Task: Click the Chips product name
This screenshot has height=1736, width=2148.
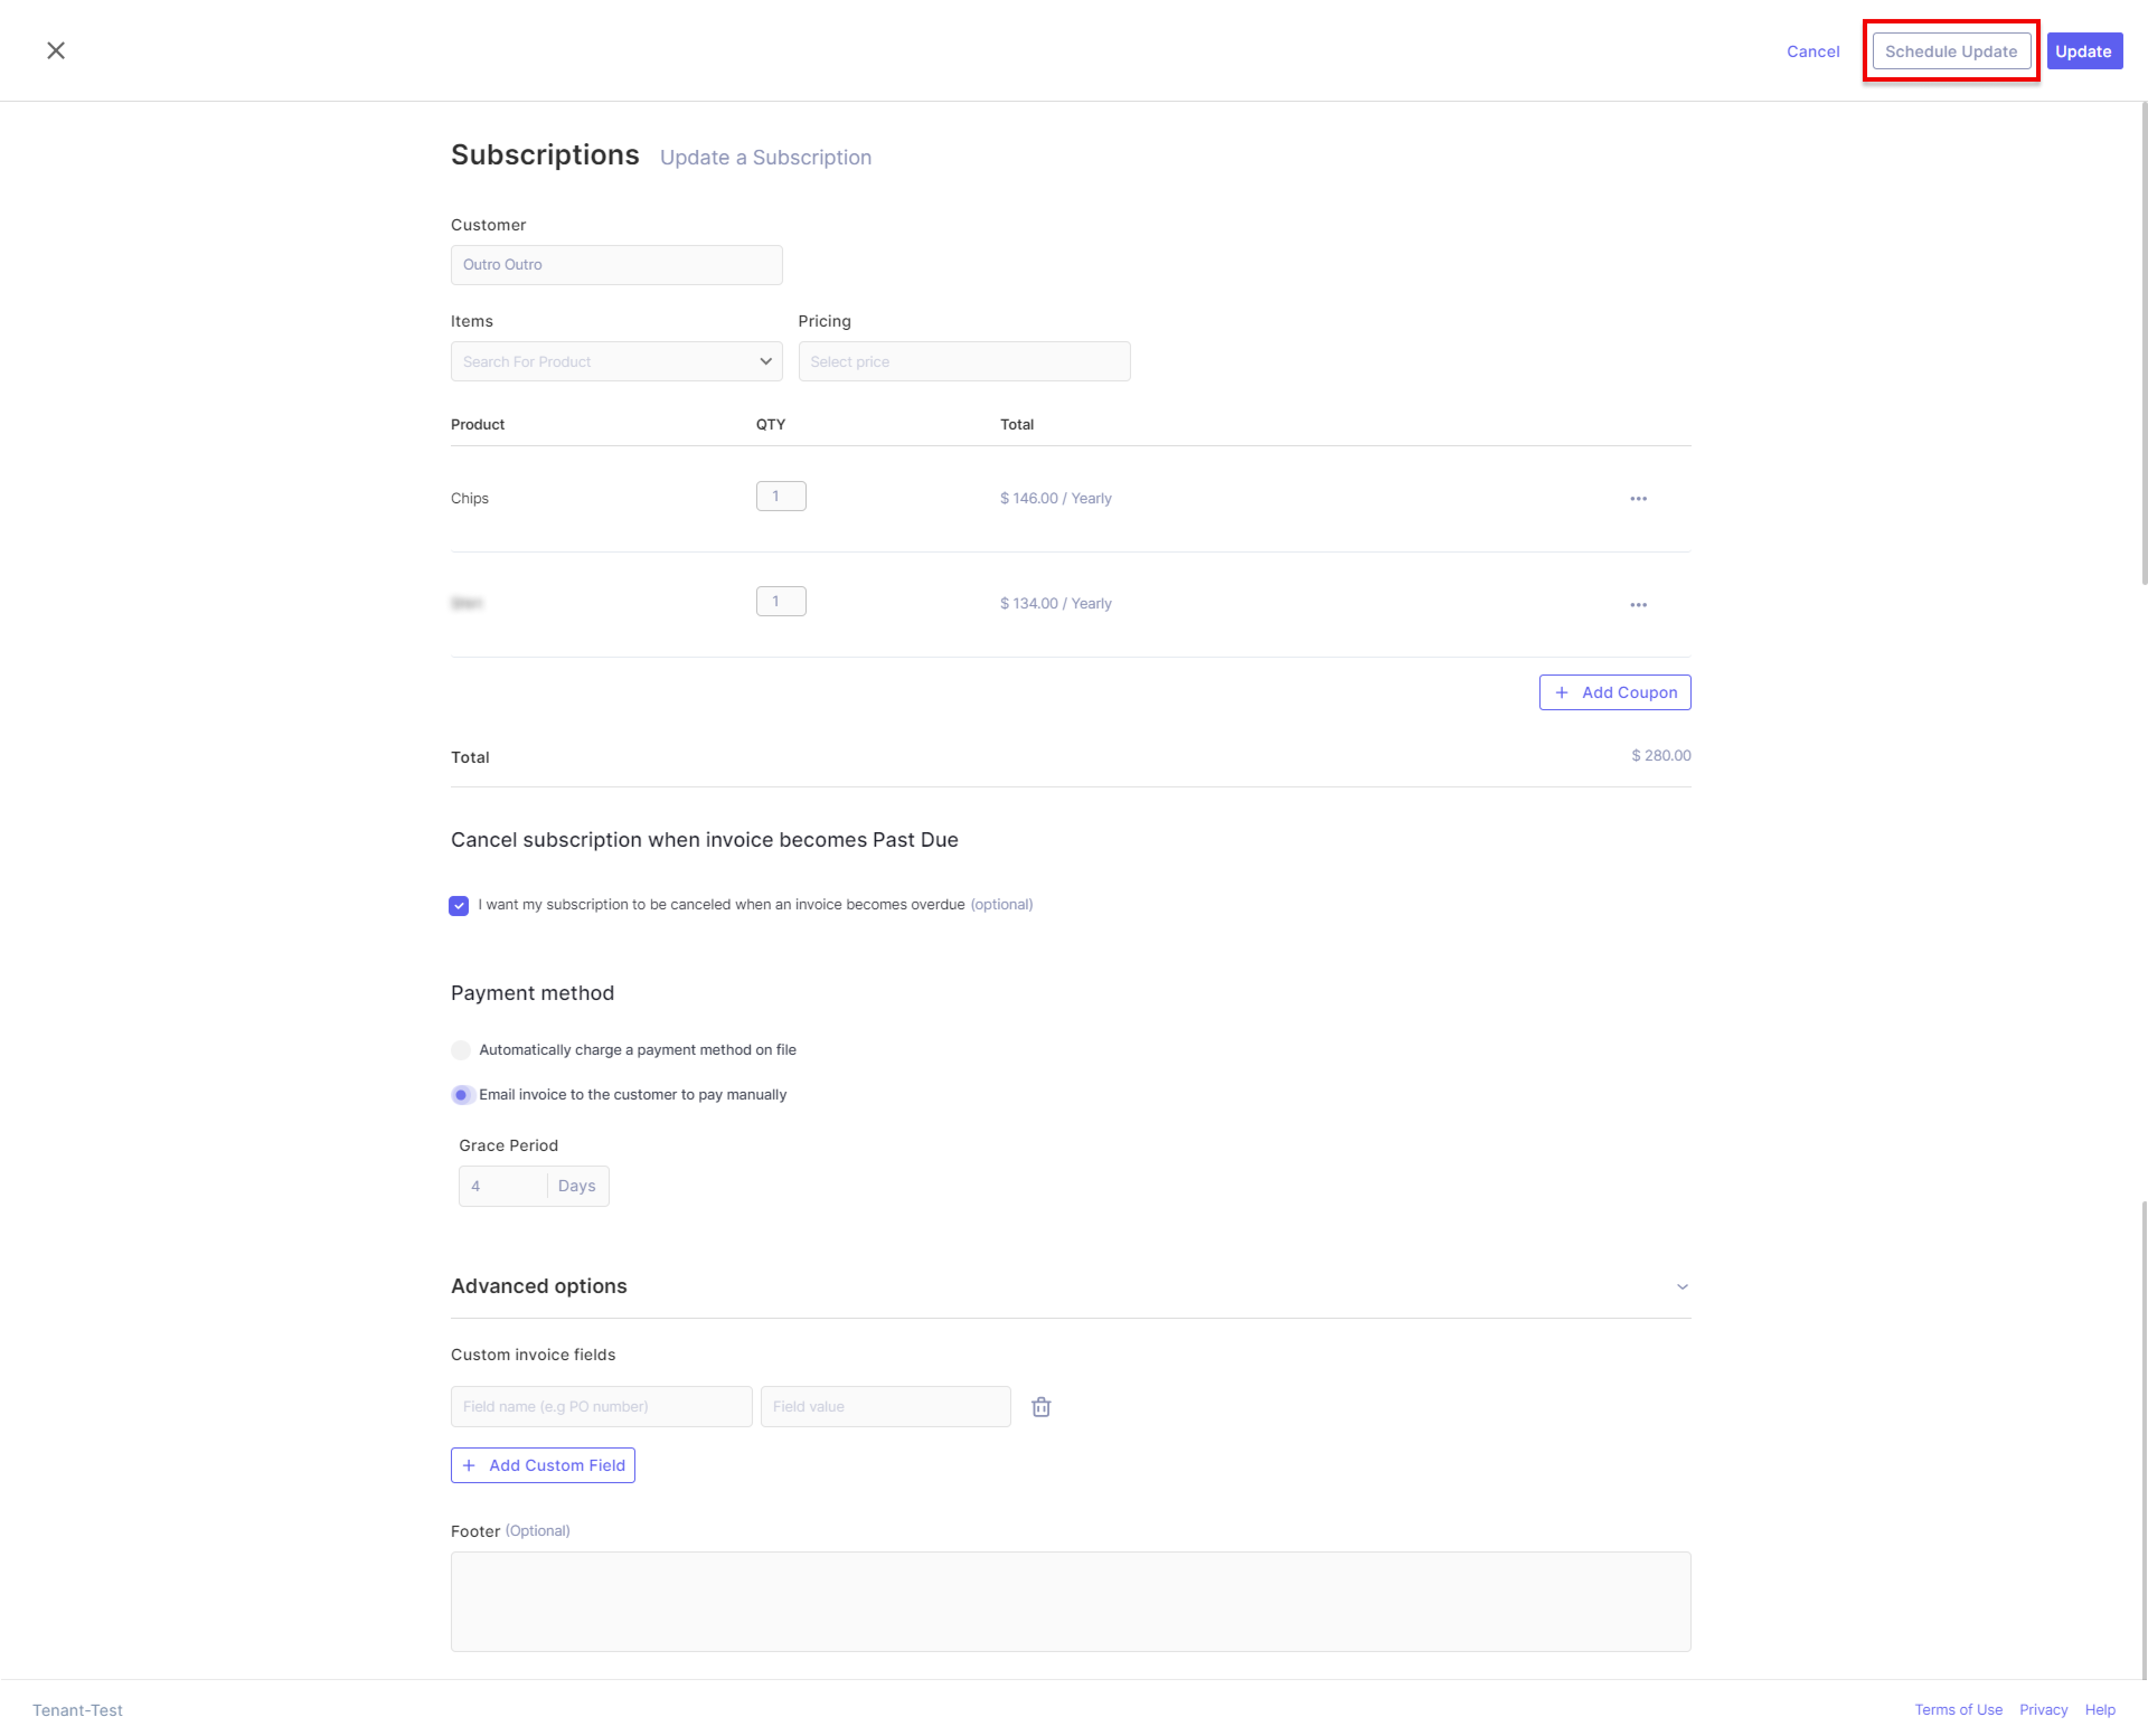Action: (x=469, y=498)
